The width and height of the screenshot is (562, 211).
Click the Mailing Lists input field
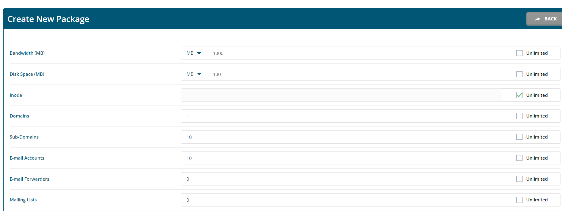click(x=341, y=200)
